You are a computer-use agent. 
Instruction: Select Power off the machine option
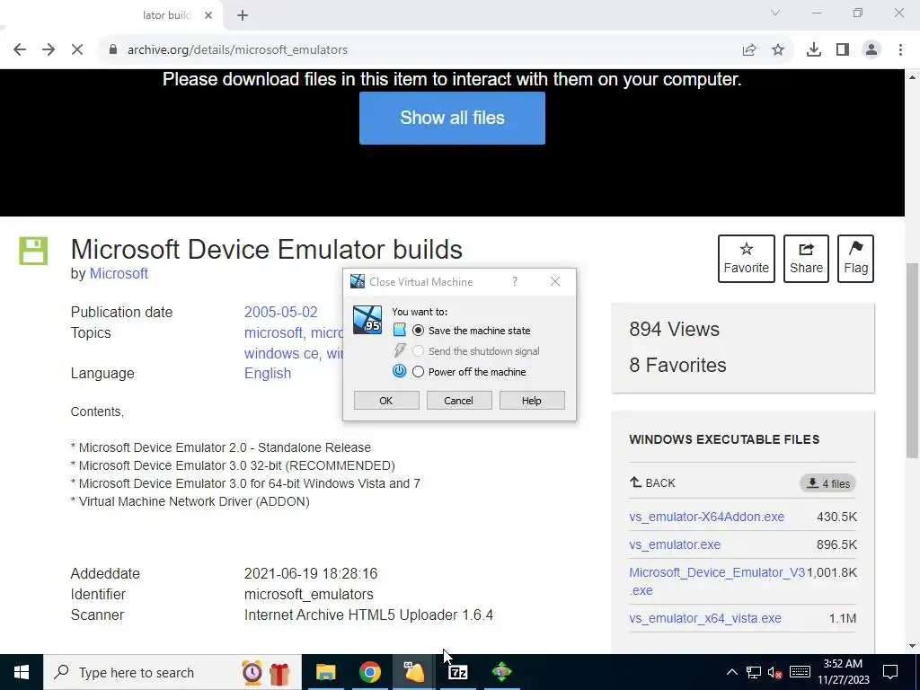point(470,371)
